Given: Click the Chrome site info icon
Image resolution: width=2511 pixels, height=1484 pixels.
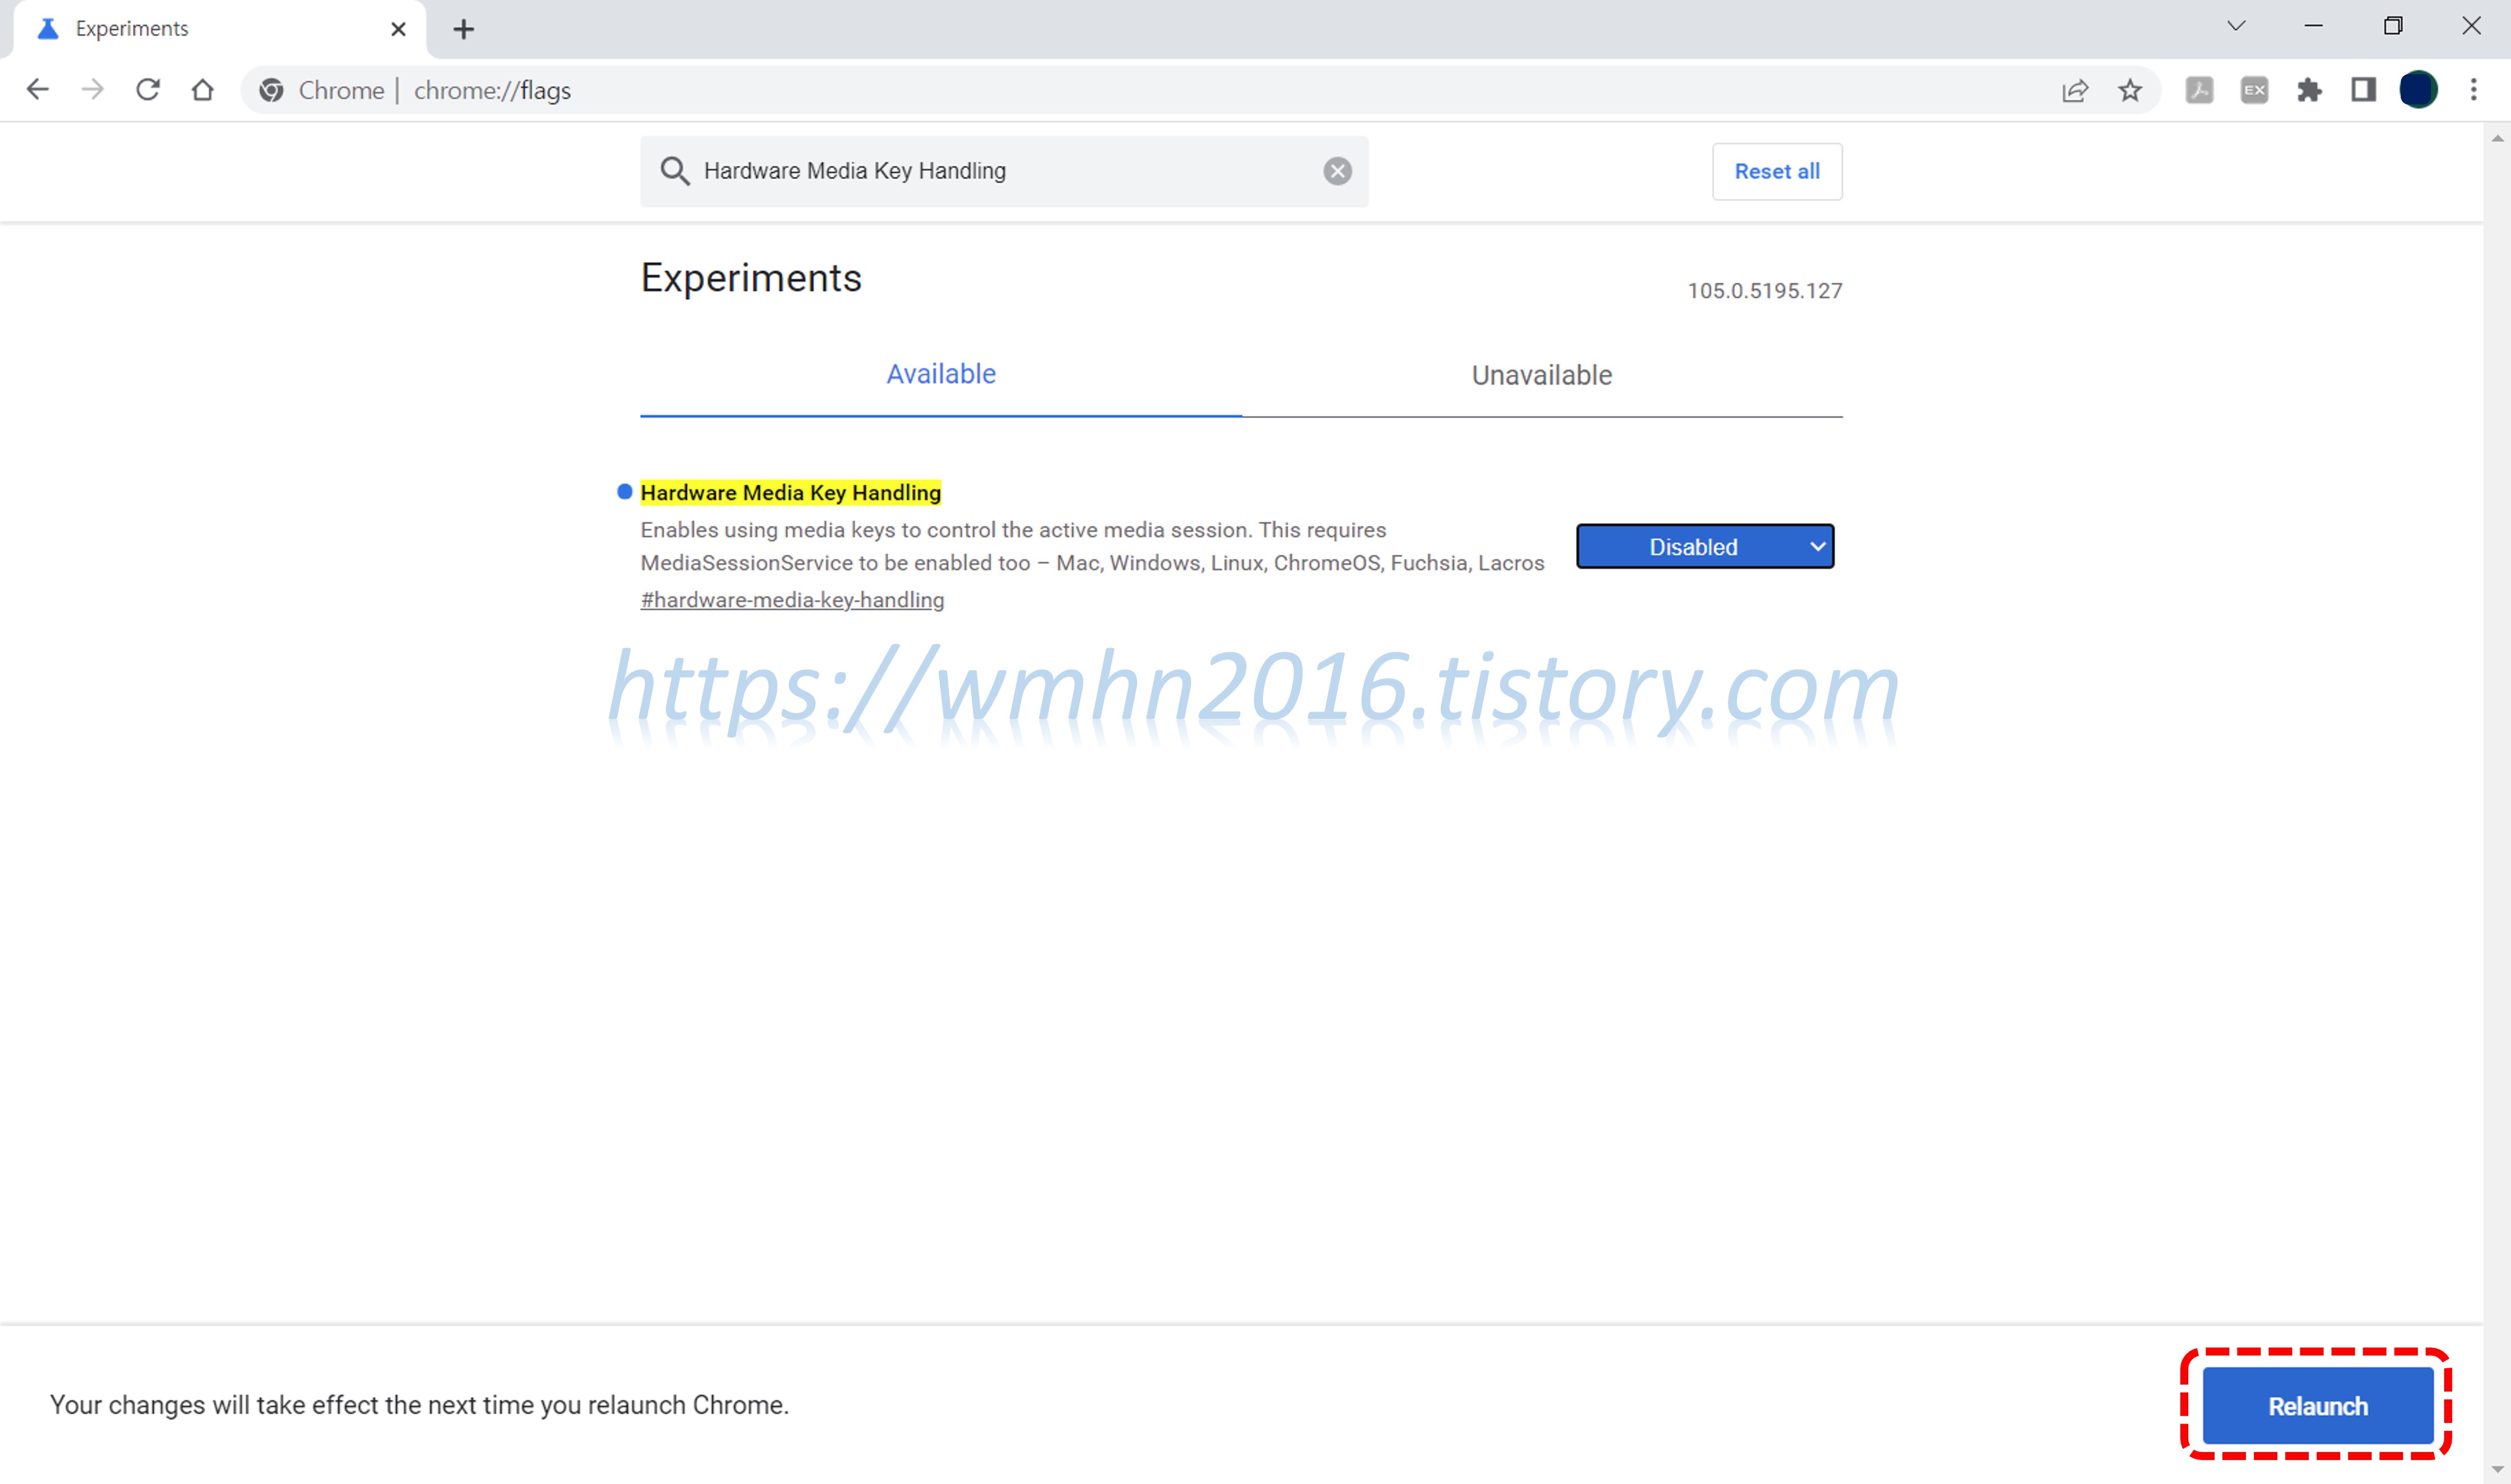Looking at the screenshot, I should pyautogui.click(x=271, y=90).
